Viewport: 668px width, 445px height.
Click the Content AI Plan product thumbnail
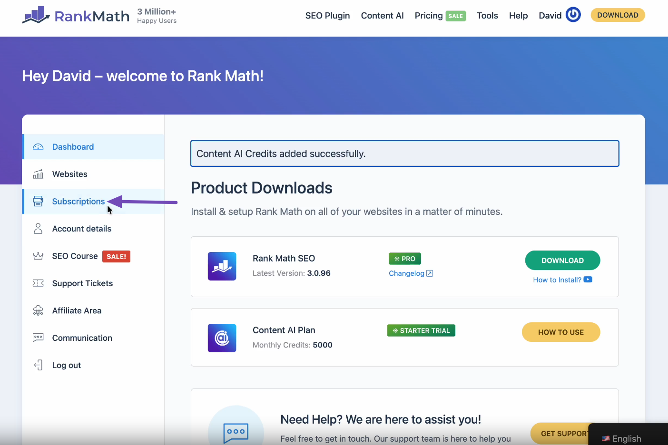click(222, 338)
